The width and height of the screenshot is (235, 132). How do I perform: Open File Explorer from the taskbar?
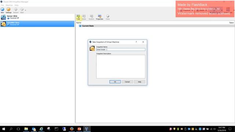click(26, 129)
